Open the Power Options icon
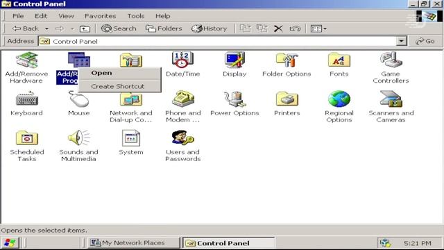The width and height of the screenshot is (444, 250). point(234,99)
